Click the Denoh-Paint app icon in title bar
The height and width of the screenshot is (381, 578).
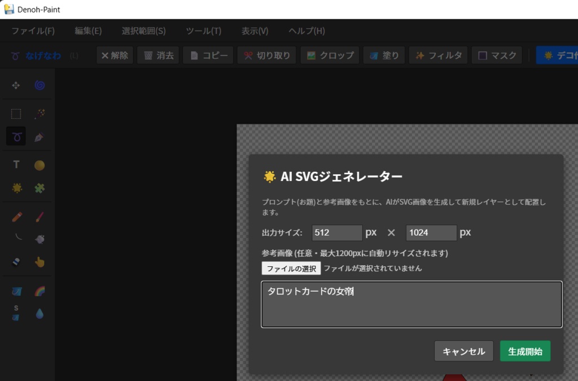[x=9, y=9]
